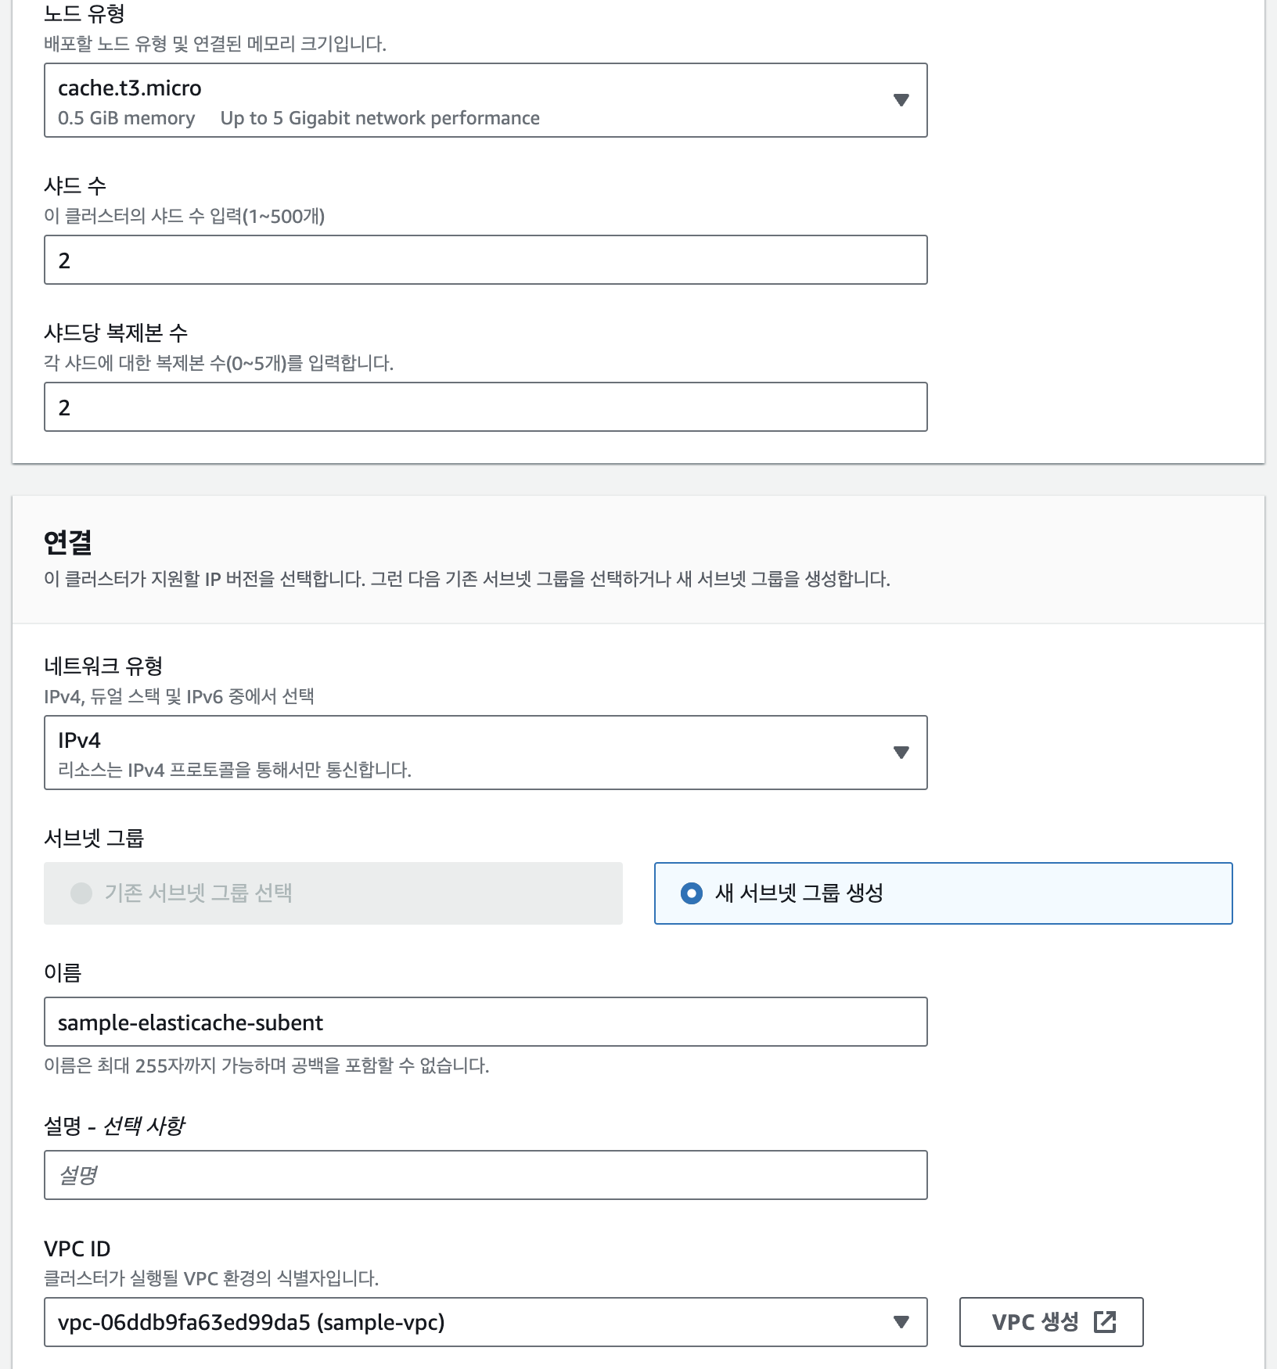1277x1369 pixels.
Task: Click the external link icon on VPC 생성
Action: coord(1105,1322)
